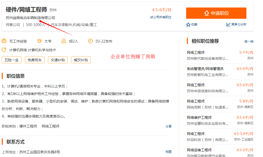Click the briefcase work experience icon
The height and width of the screenshot is (157, 263).
pyautogui.click(x=4, y=41)
